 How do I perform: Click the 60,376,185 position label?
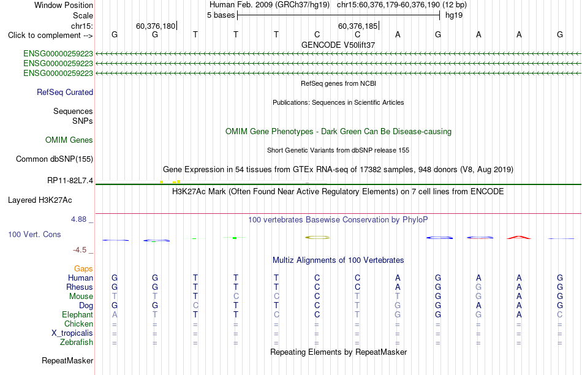click(358, 26)
